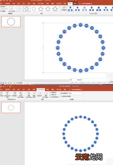Click start-presentation icon in lower quick access toolbar
Screen dimensions: 113x165
(x=10, y=86)
